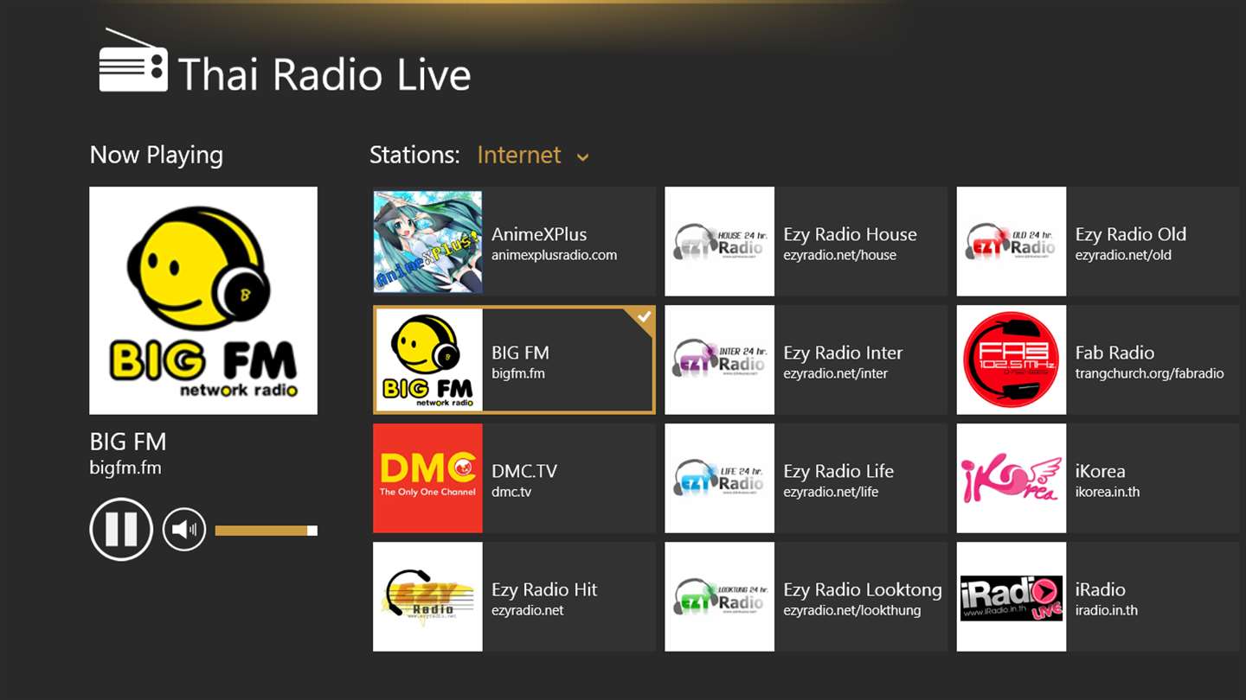
Task: Click ikorea.in.th address text
Action: pyautogui.click(x=1108, y=492)
